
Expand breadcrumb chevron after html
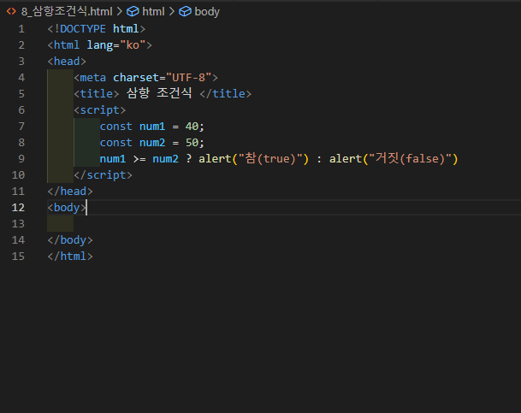pyautogui.click(x=171, y=12)
